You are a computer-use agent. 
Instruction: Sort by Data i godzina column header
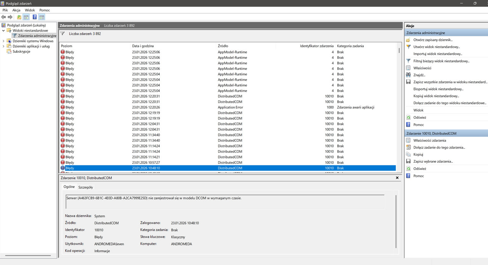[x=174, y=46]
